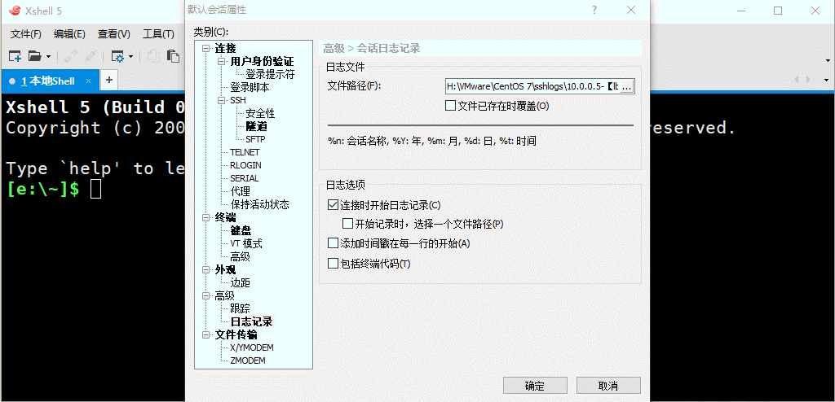Collapse the 外观 tree node
This screenshot has height=402, width=835.
pos(206,269)
